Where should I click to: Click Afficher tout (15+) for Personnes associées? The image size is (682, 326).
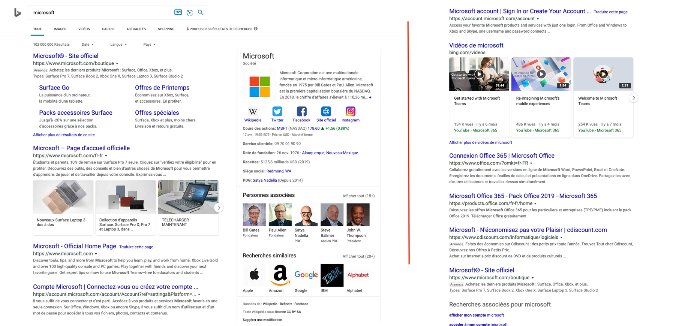tap(358, 196)
